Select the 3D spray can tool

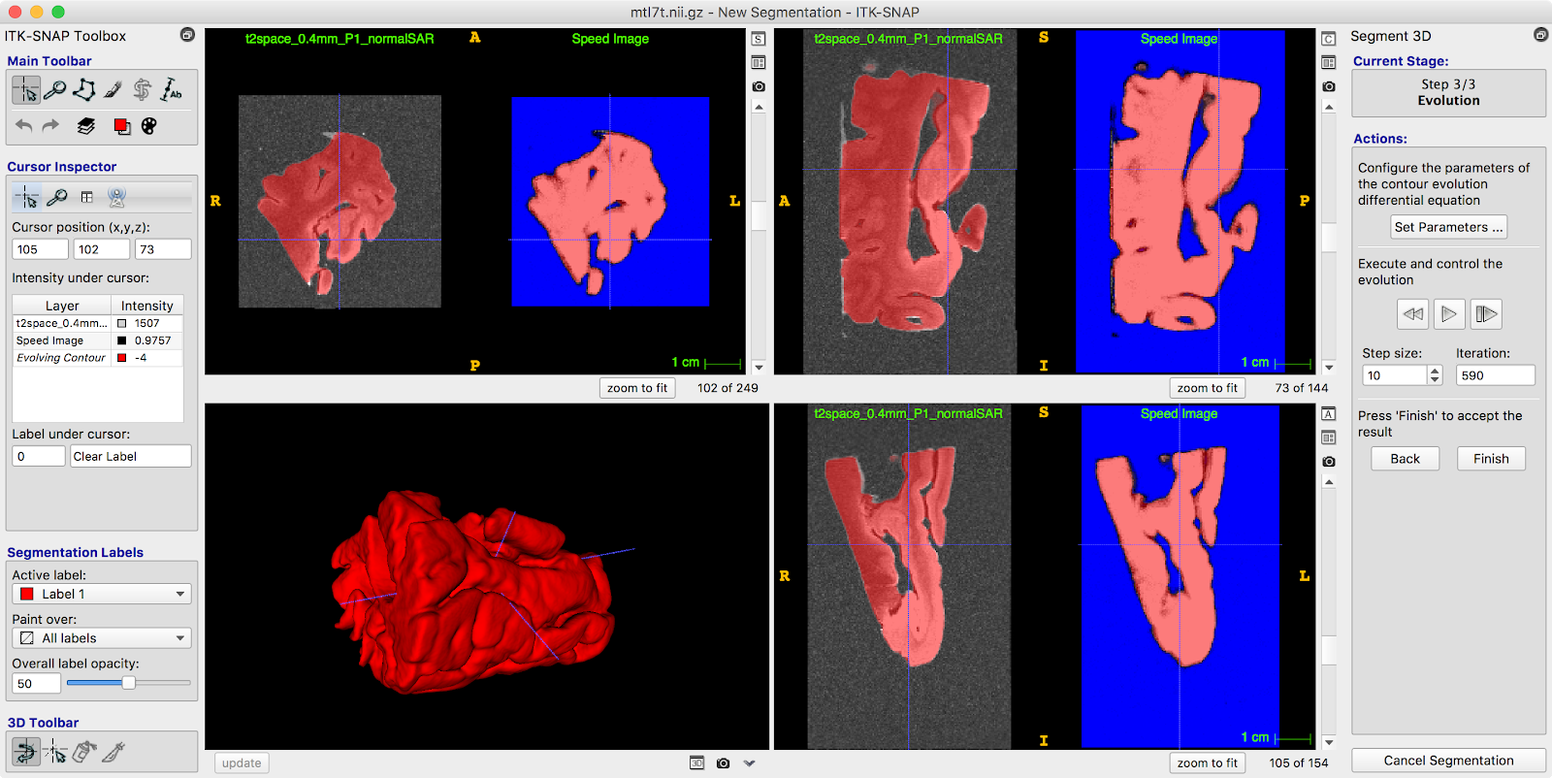coord(84,751)
